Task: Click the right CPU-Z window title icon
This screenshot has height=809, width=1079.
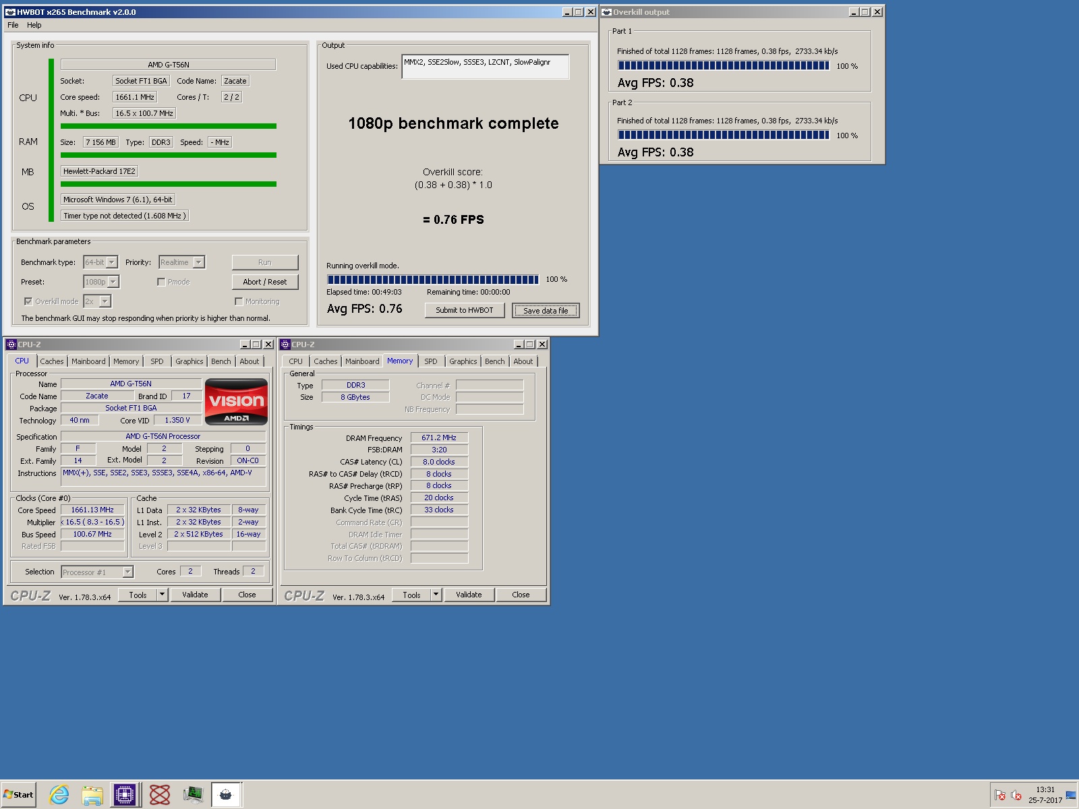Action: [x=285, y=344]
